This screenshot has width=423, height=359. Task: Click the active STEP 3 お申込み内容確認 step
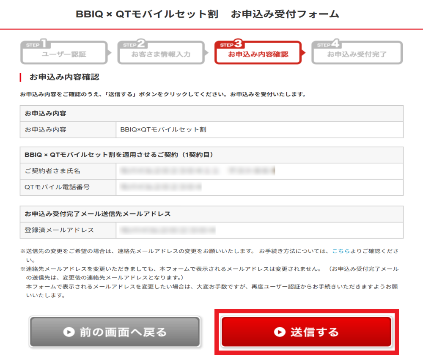pyautogui.click(x=258, y=53)
